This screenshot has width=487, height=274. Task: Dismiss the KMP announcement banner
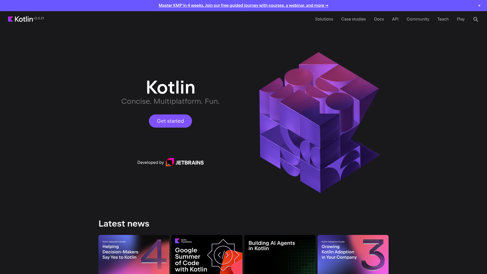479,5
